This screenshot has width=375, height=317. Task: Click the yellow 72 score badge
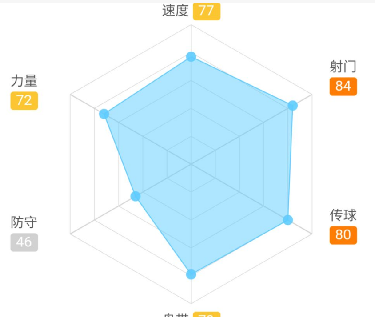tap(24, 101)
